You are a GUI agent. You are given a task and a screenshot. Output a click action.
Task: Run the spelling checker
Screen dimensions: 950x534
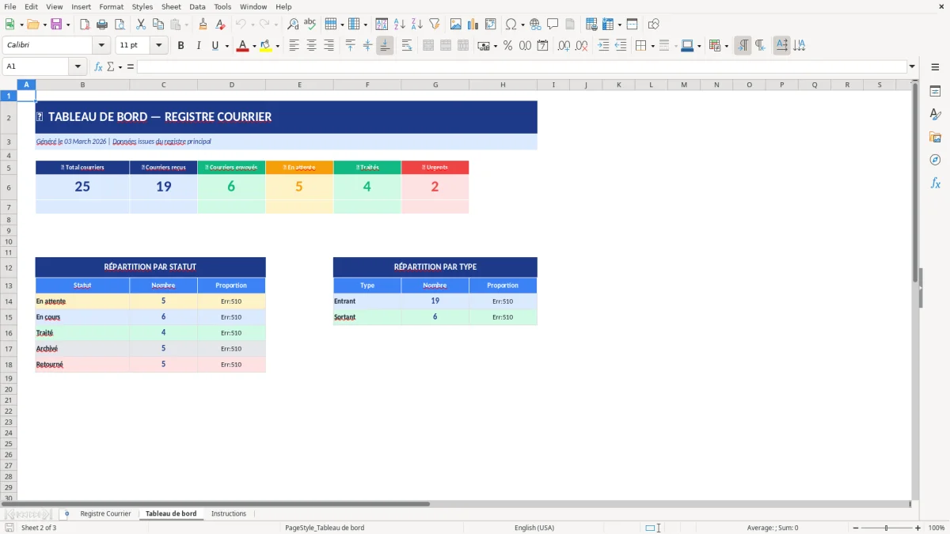tap(310, 24)
